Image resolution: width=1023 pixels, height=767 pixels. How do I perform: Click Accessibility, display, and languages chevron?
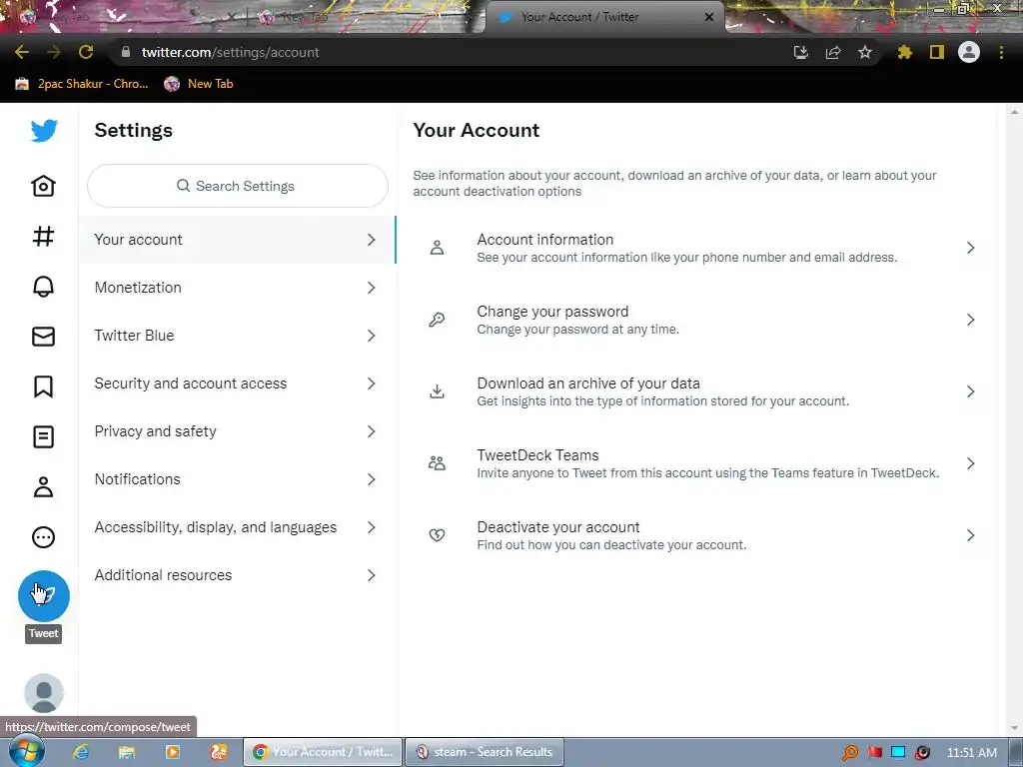click(x=372, y=527)
